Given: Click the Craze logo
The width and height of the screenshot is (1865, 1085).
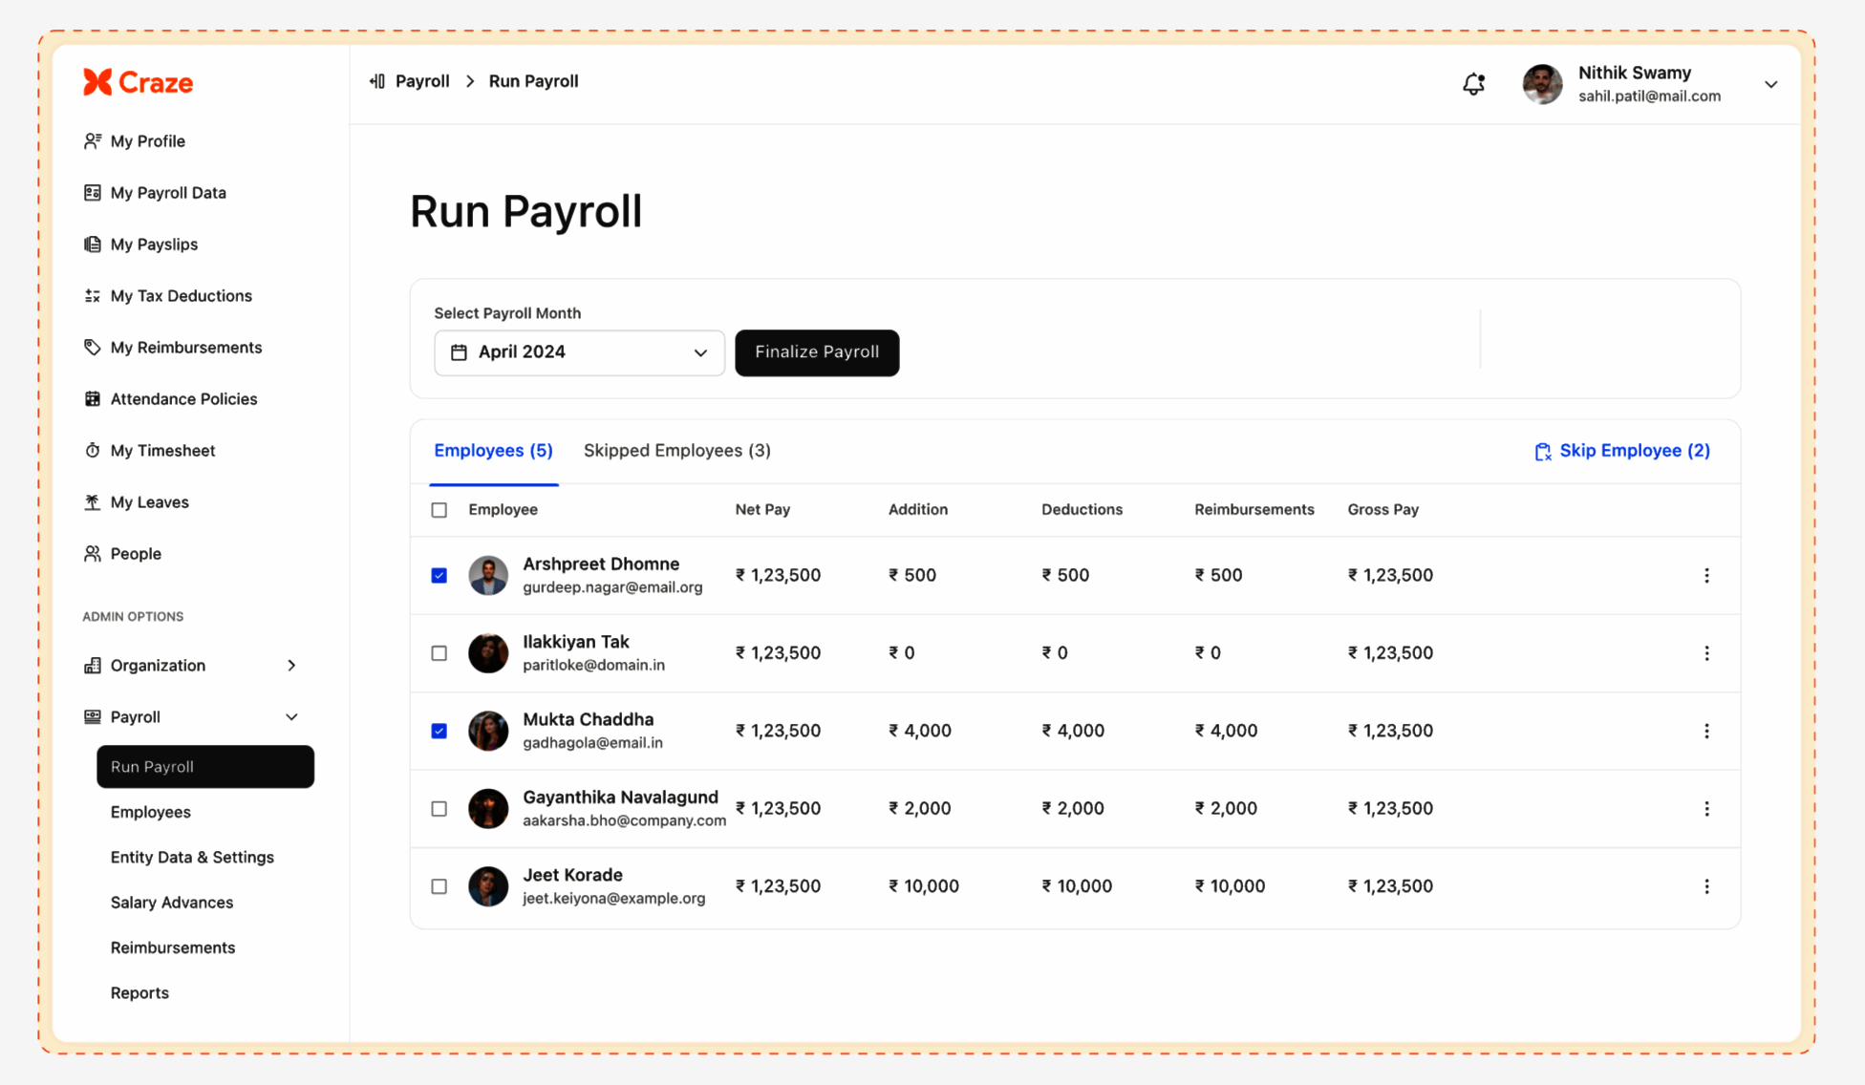Looking at the screenshot, I should tap(138, 82).
